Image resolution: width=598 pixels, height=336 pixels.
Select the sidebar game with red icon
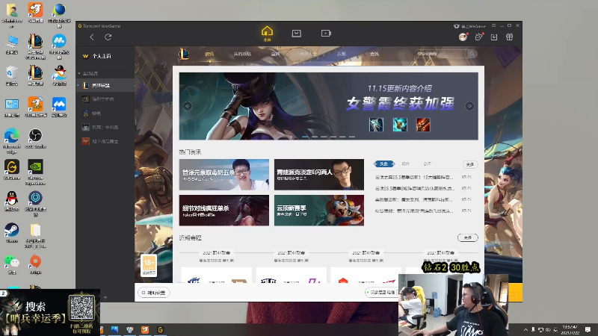point(105,141)
